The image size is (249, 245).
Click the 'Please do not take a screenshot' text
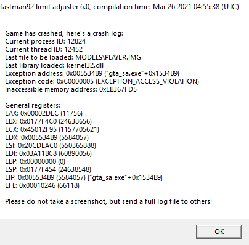(108, 201)
